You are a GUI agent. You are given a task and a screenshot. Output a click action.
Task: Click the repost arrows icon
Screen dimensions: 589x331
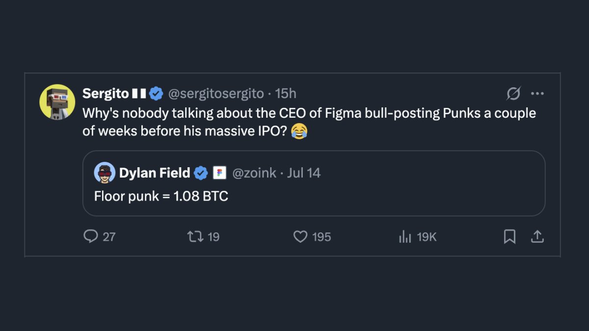pos(195,237)
